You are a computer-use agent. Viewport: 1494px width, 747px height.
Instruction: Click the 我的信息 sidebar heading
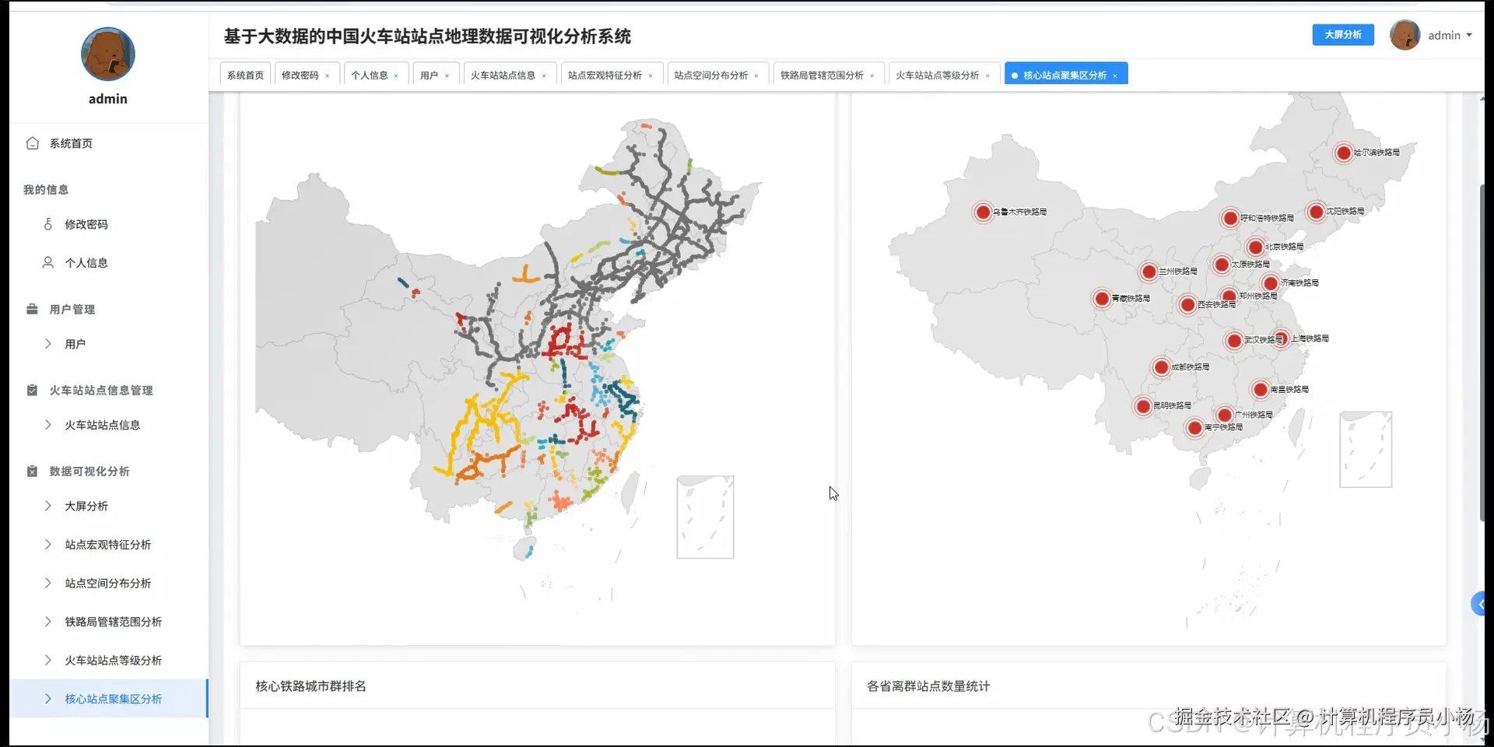click(x=46, y=190)
